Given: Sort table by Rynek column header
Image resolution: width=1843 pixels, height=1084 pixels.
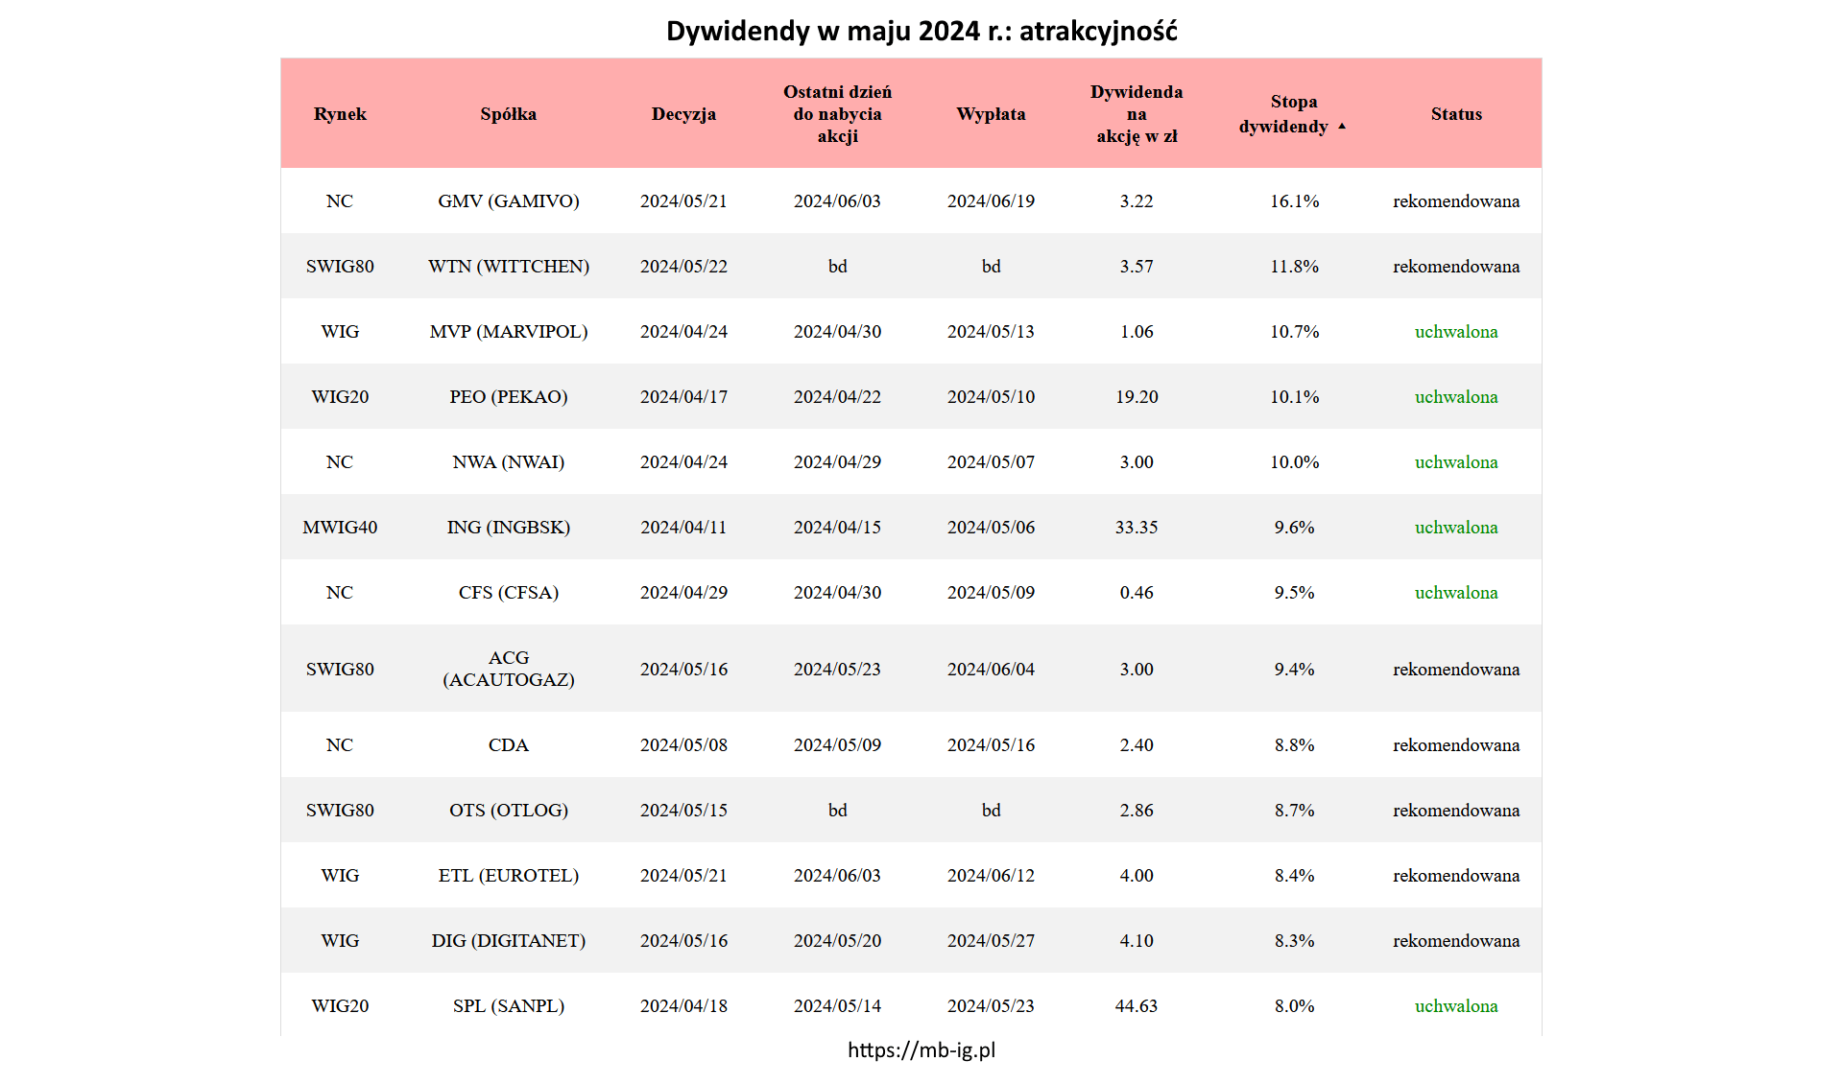Looking at the screenshot, I should (x=340, y=114).
